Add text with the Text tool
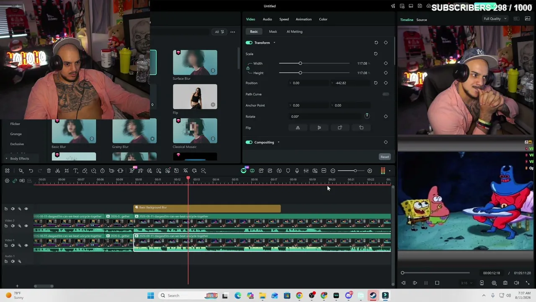This screenshot has height=302, width=536. tap(76, 171)
